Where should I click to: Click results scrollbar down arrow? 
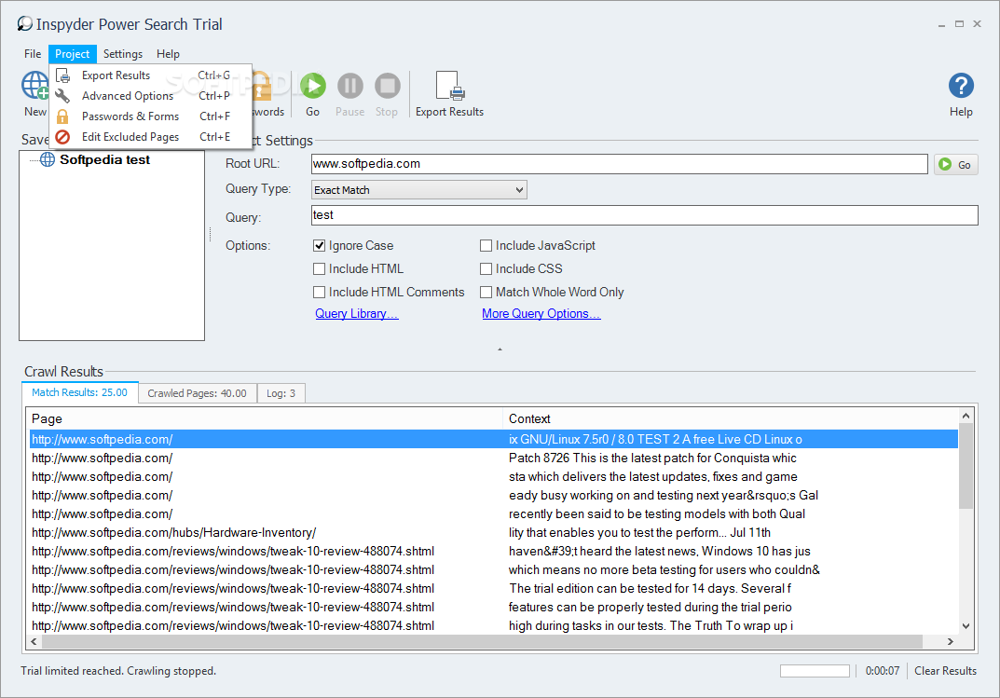(966, 626)
